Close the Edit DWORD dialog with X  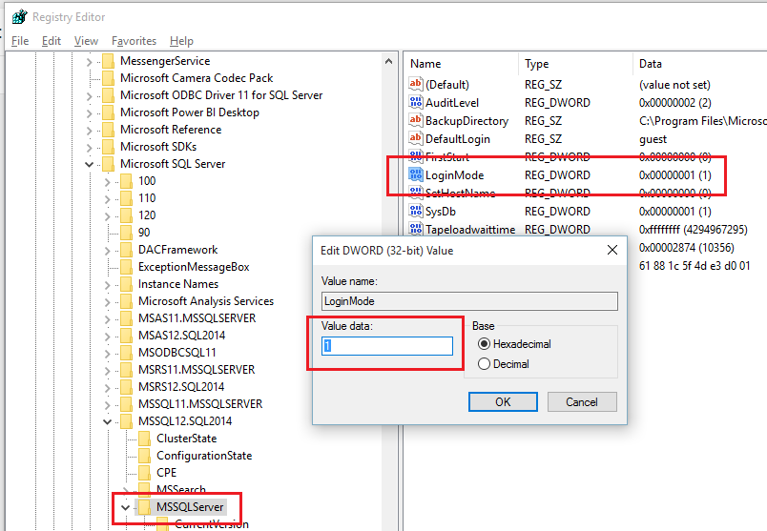point(612,250)
